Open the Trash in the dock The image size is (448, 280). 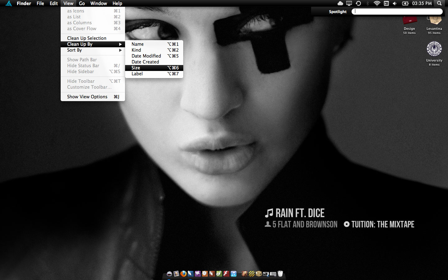pyautogui.click(x=280, y=273)
